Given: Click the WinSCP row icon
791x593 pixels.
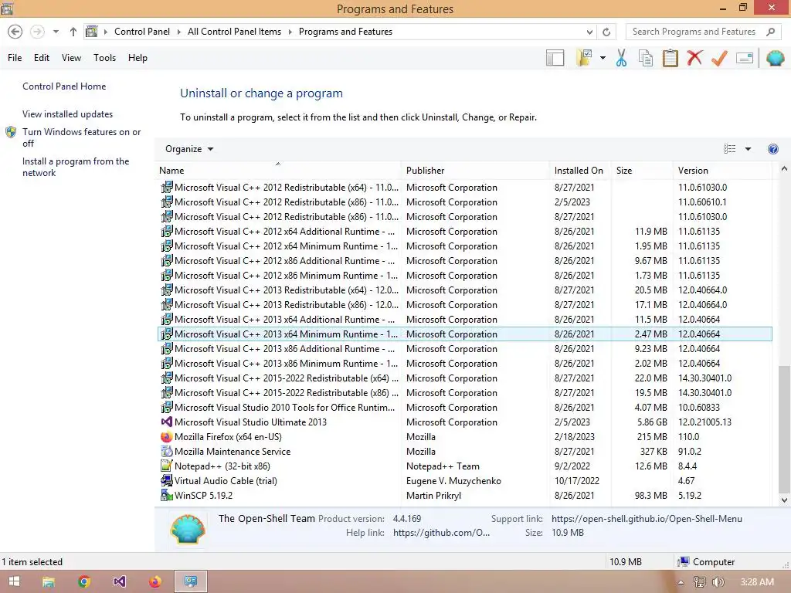Looking at the screenshot, I should point(167,495).
